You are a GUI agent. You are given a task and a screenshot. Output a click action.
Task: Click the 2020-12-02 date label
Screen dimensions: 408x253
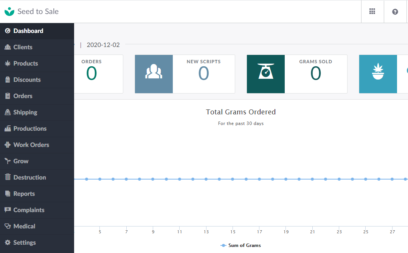click(x=103, y=45)
